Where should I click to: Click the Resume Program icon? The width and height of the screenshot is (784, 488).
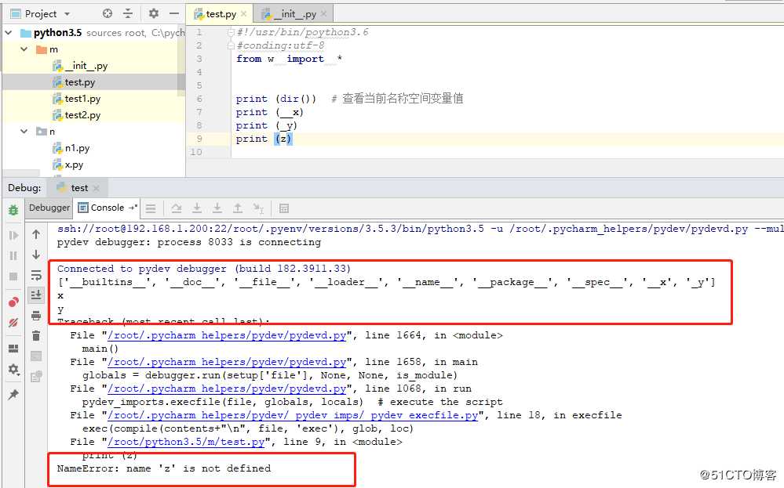[13, 235]
